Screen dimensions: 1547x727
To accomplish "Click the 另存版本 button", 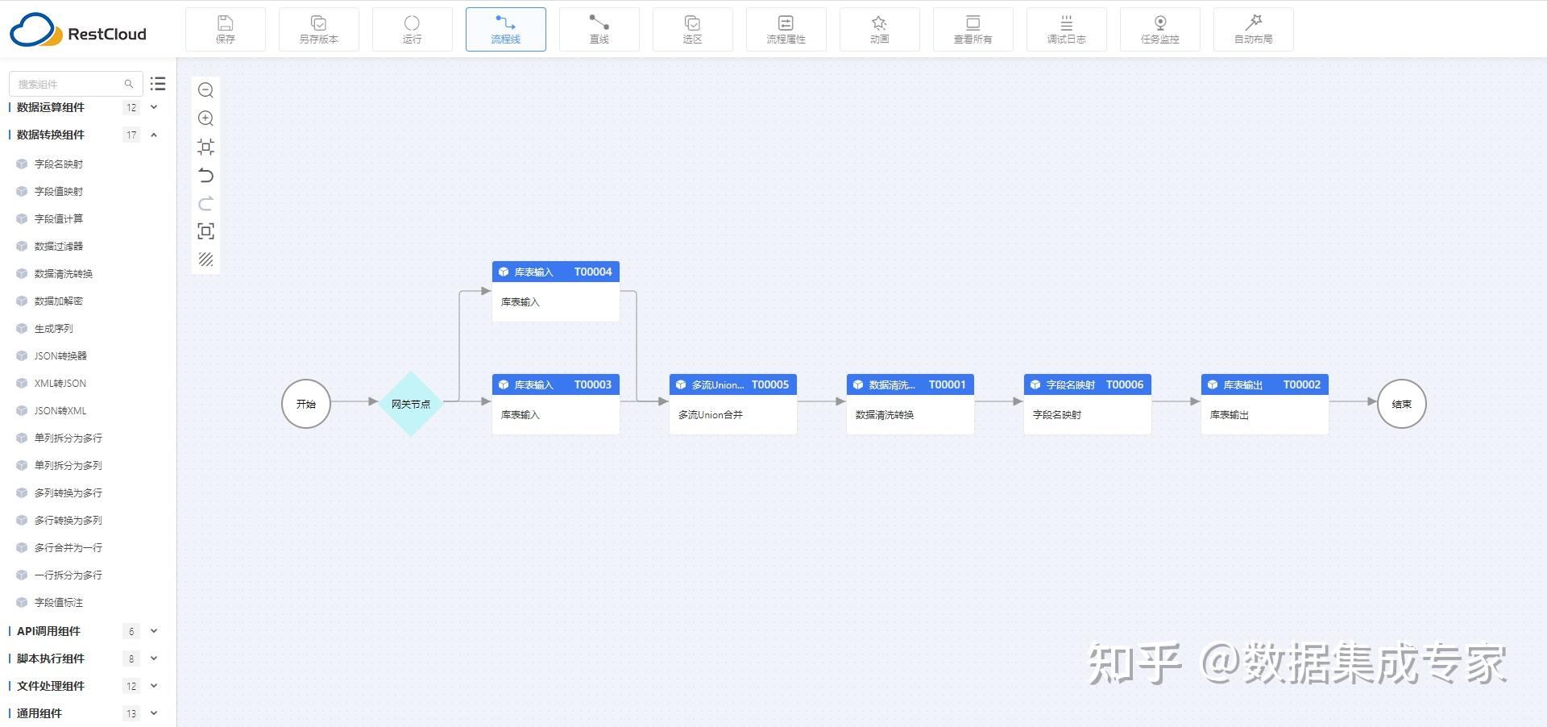I will (x=318, y=29).
